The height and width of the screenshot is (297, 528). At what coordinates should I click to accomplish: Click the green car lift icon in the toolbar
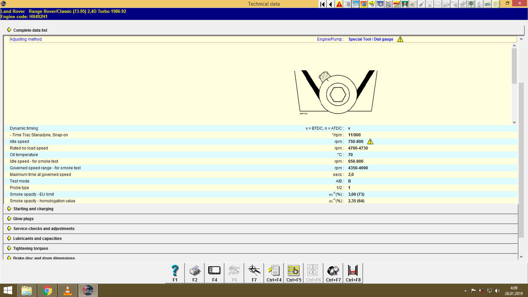tap(405, 4)
